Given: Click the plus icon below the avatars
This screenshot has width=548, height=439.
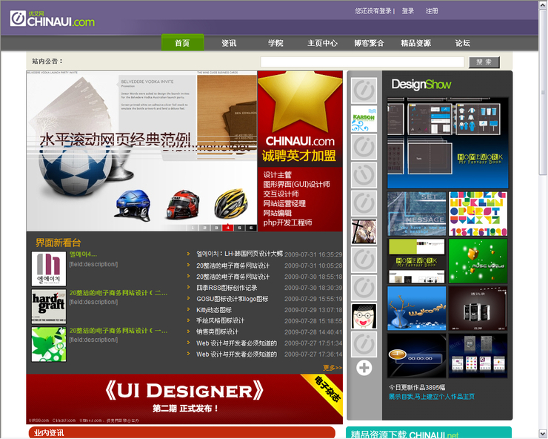Looking at the screenshot, I should coord(364,368).
